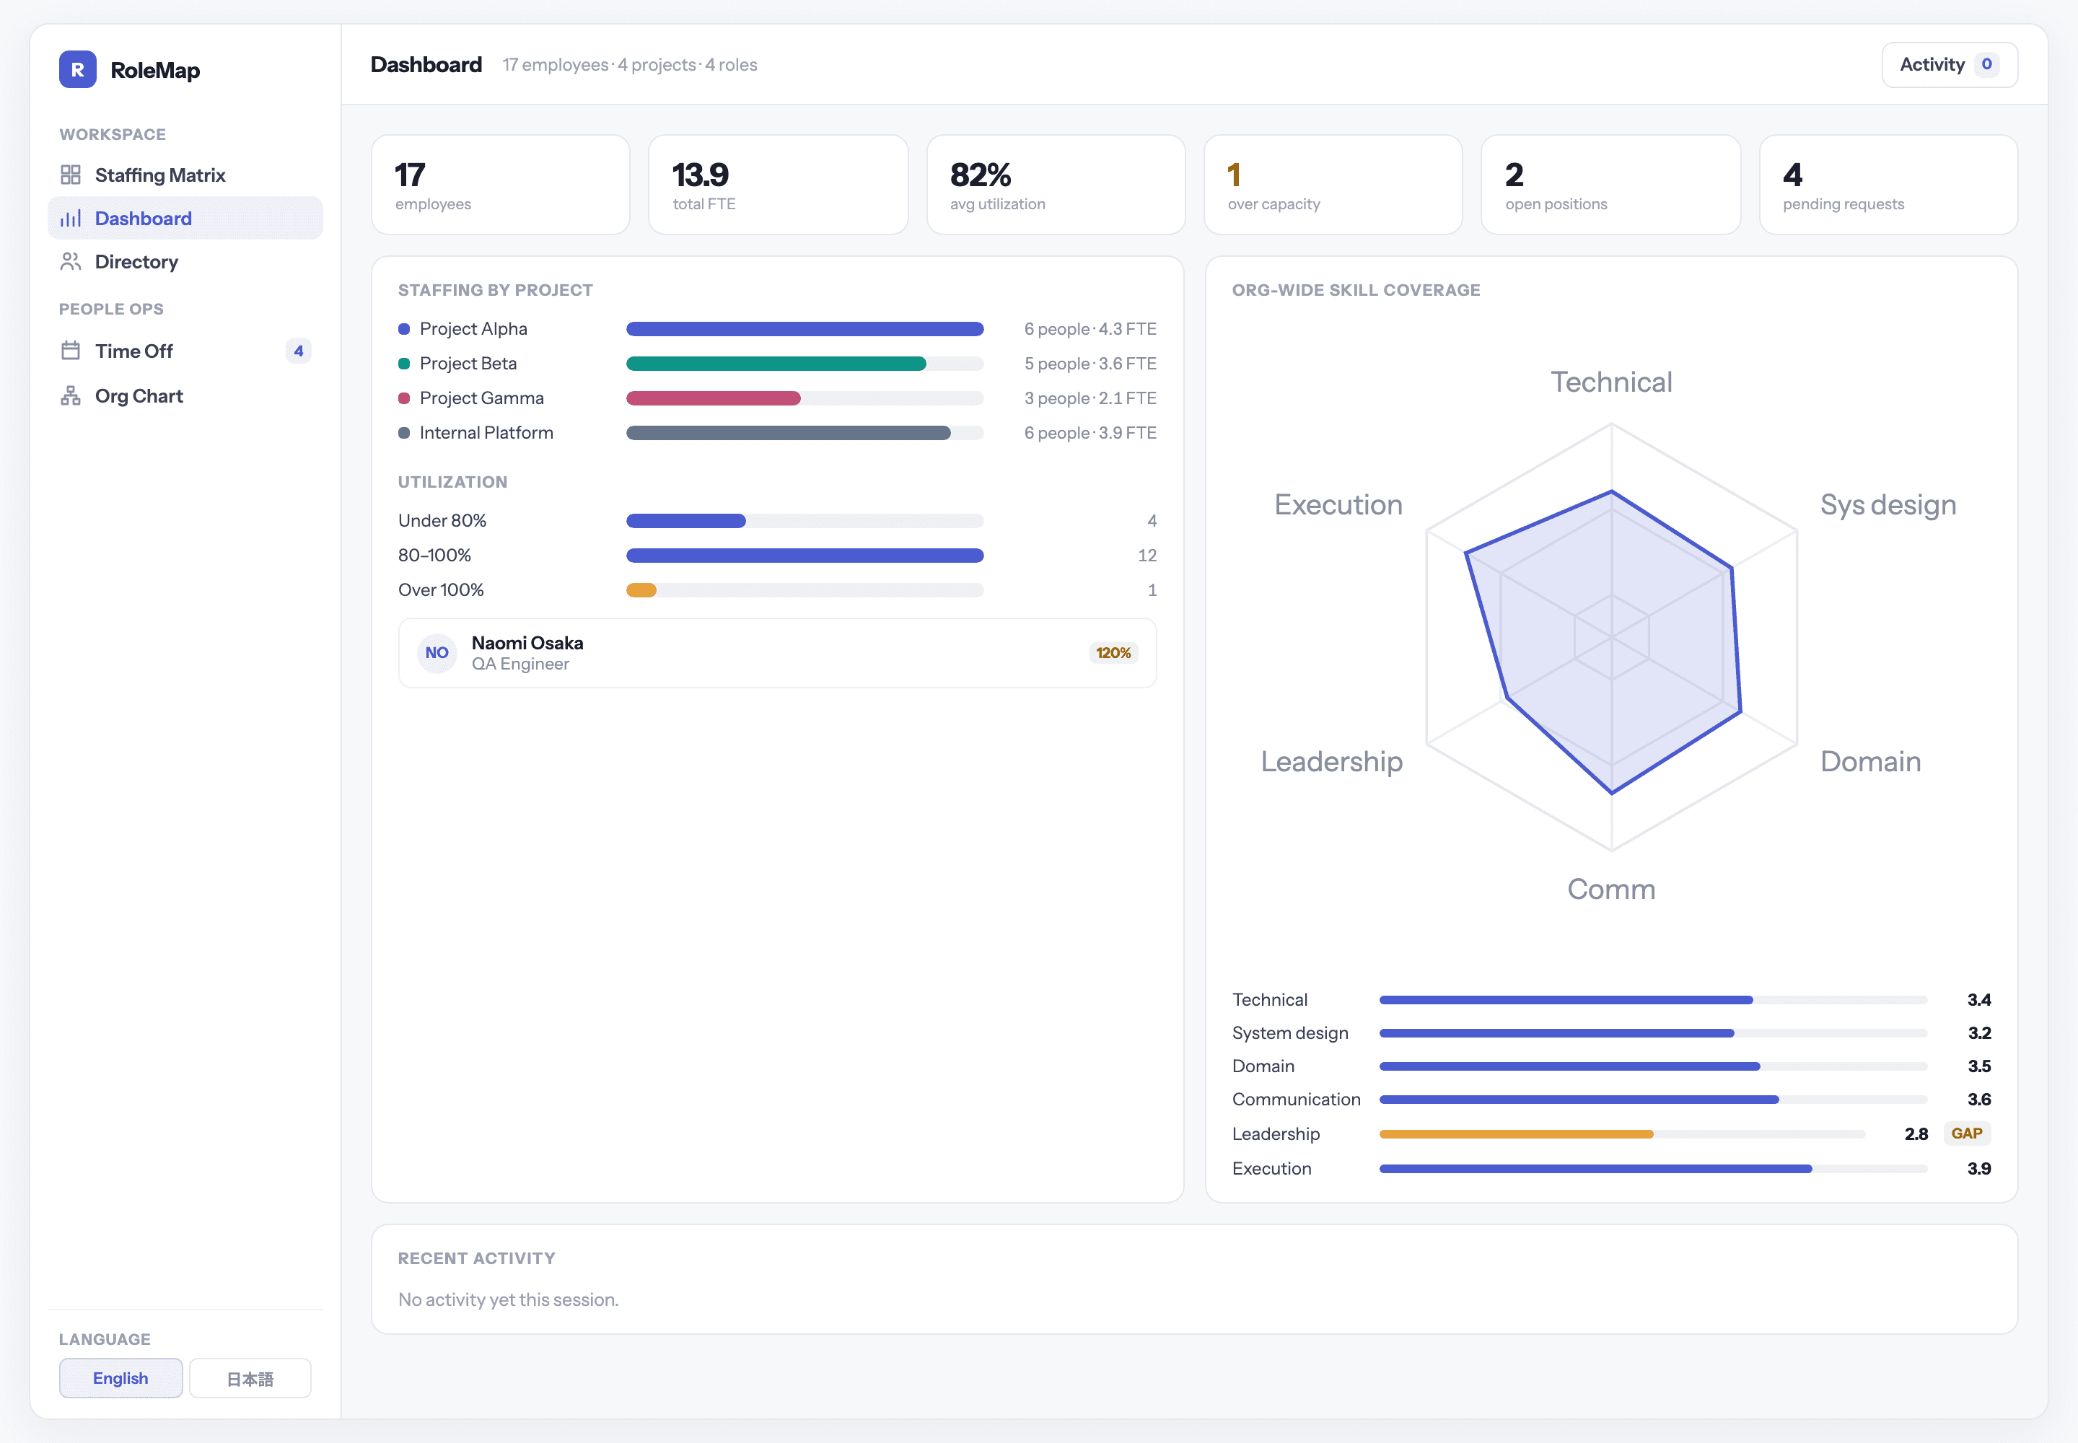
Task: Click the Execution score 3.9
Action: 1978,1169
